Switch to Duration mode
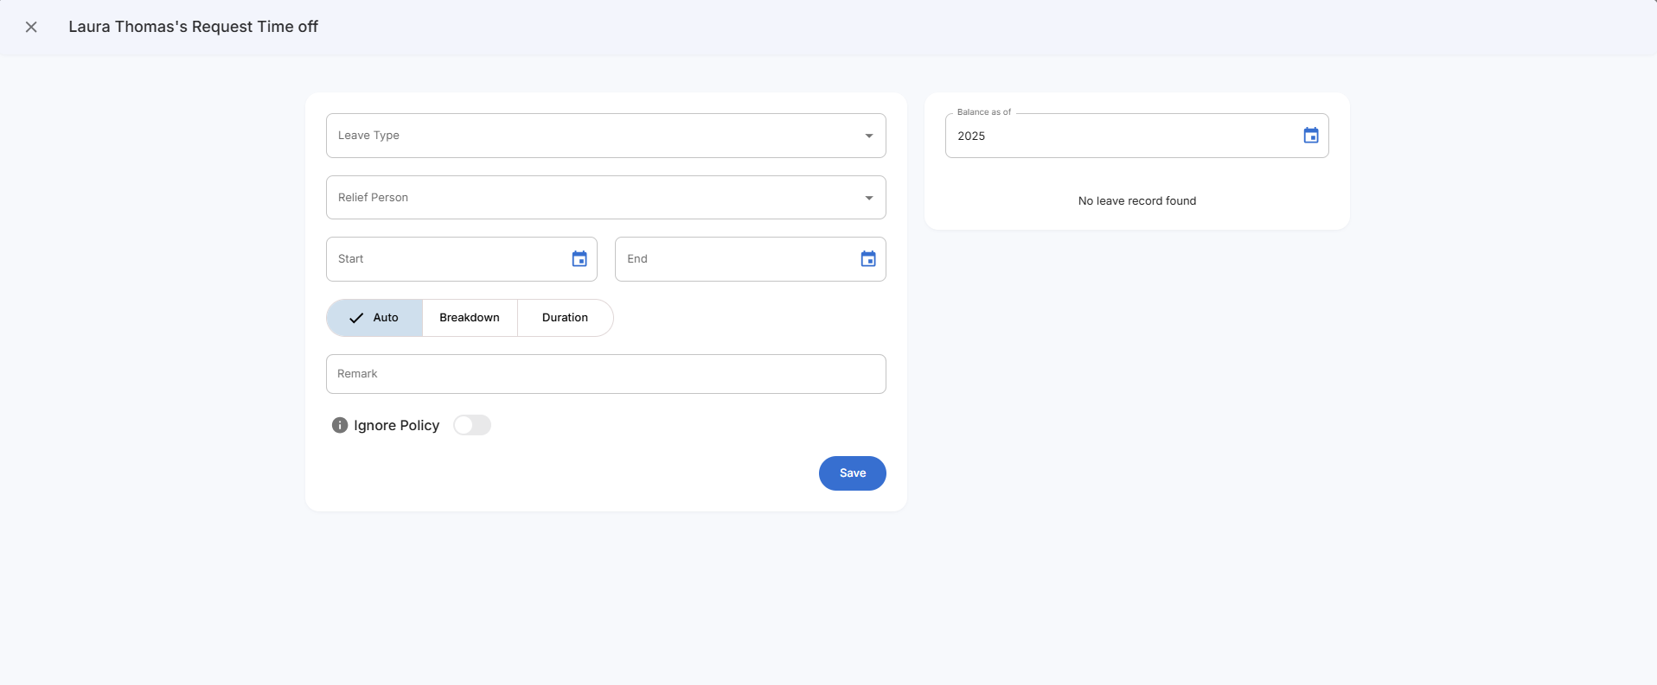This screenshot has width=1657, height=685. (565, 318)
